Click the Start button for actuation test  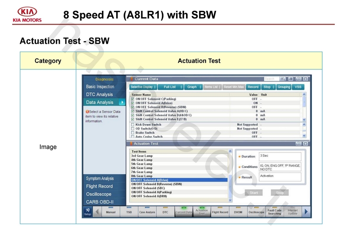click(x=254, y=193)
